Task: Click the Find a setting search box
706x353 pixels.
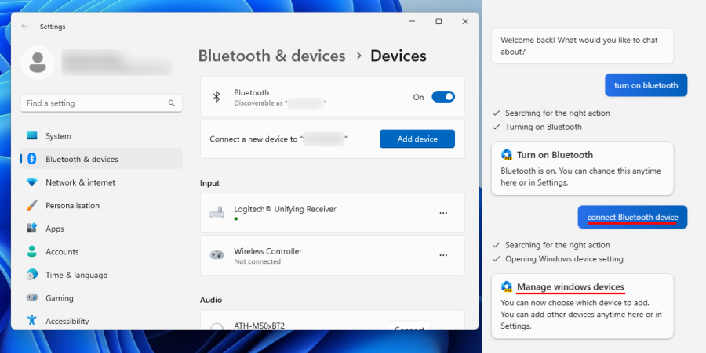Action: tap(94, 103)
